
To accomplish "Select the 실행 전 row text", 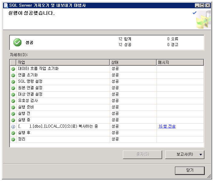I will (24, 113).
